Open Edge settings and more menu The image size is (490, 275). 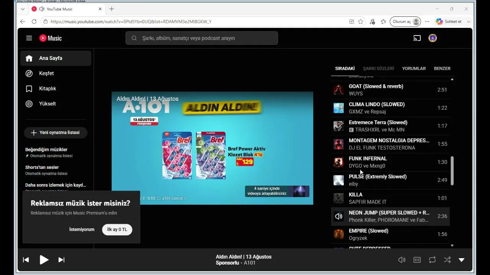tap(427, 22)
